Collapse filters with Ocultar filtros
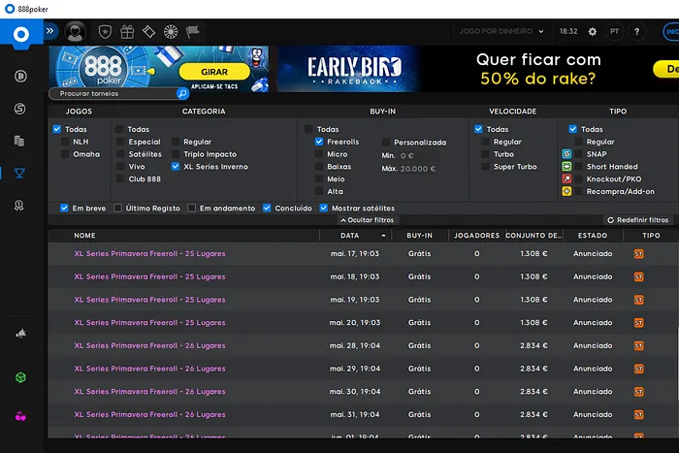Screen dimensions: 679x453 (x=367, y=220)
